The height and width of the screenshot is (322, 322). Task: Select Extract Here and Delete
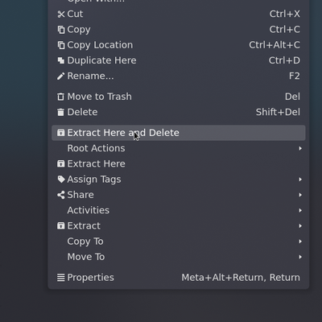(179, 133)
